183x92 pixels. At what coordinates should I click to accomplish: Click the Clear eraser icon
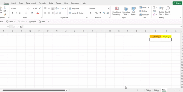[154, 14]
